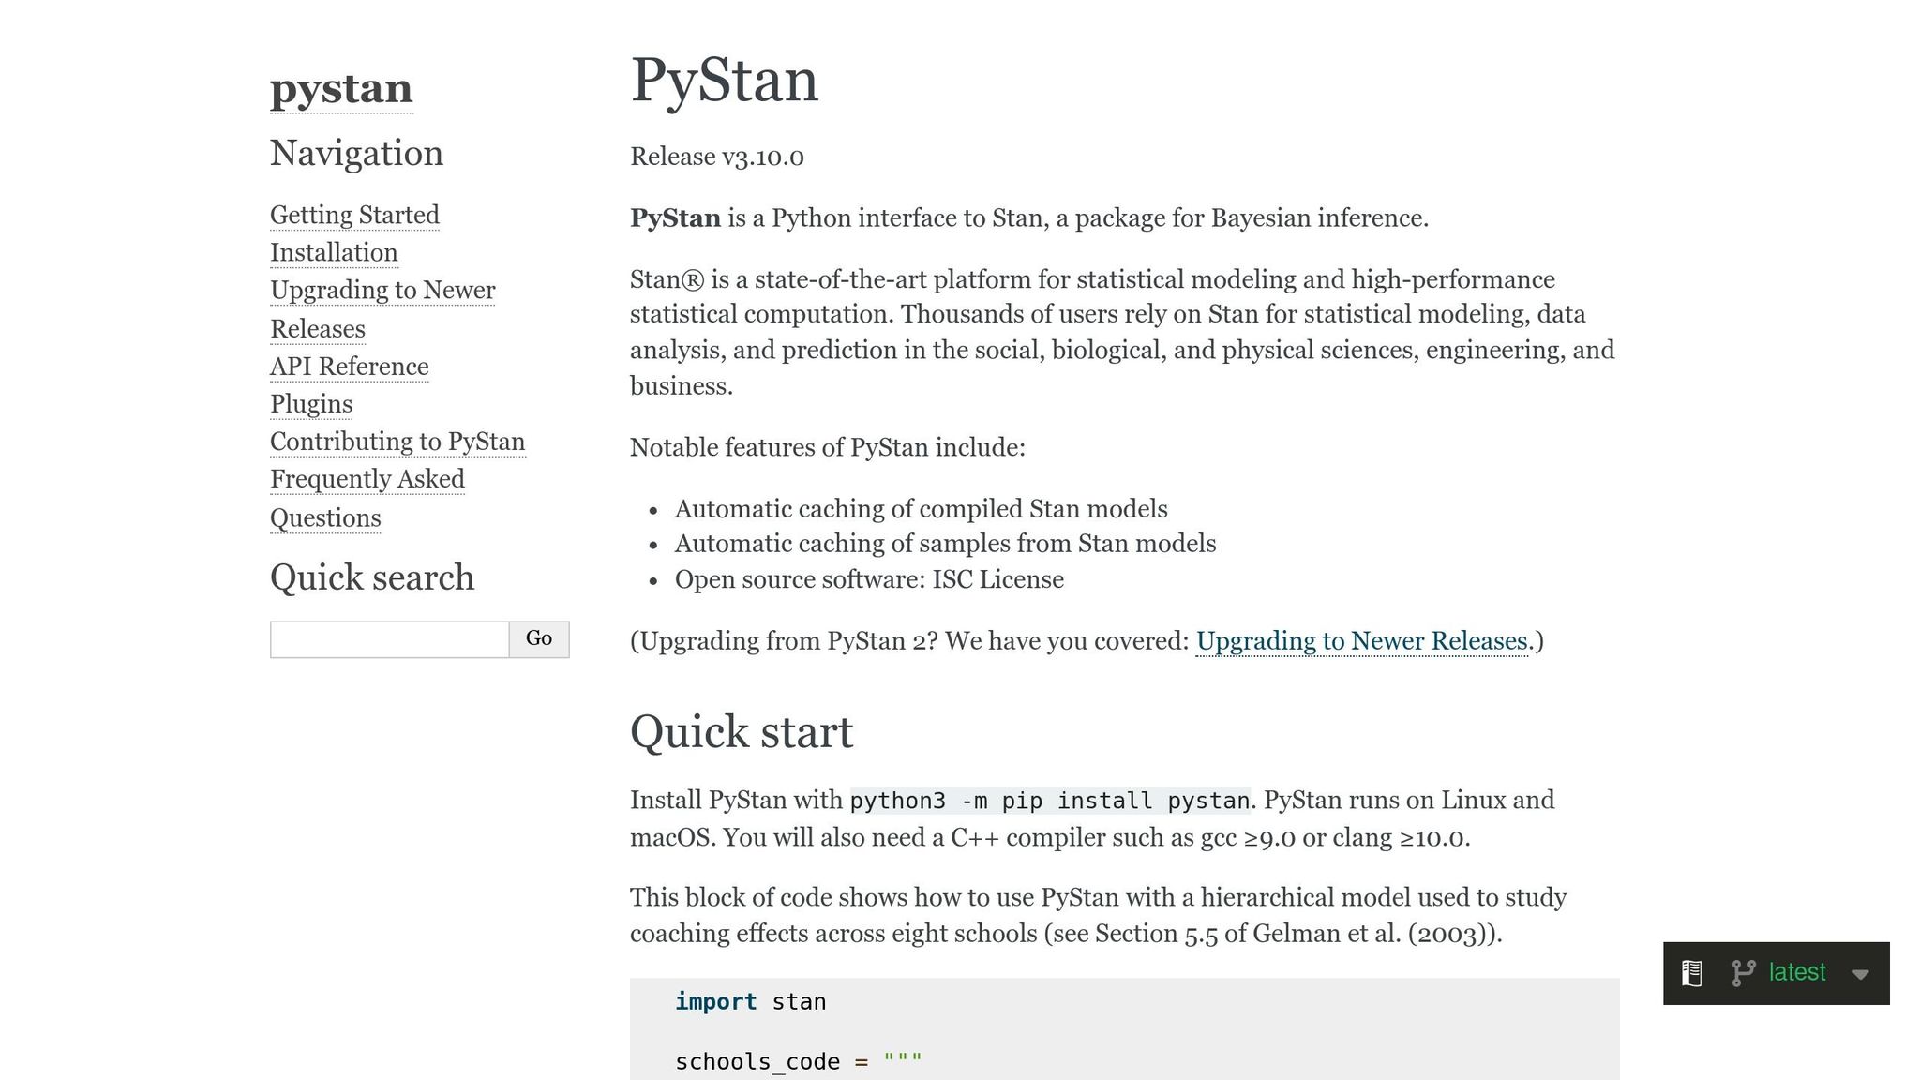Open "Contributing to PyStan" page
The height and width of the screenshot is (1080, 1920).
click(397, 441)
